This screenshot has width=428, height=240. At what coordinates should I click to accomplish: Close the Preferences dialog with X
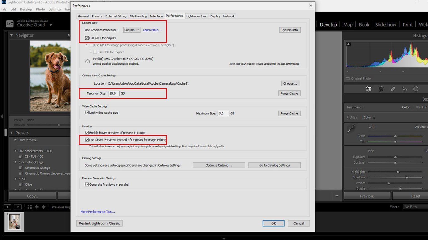(311, 6)
